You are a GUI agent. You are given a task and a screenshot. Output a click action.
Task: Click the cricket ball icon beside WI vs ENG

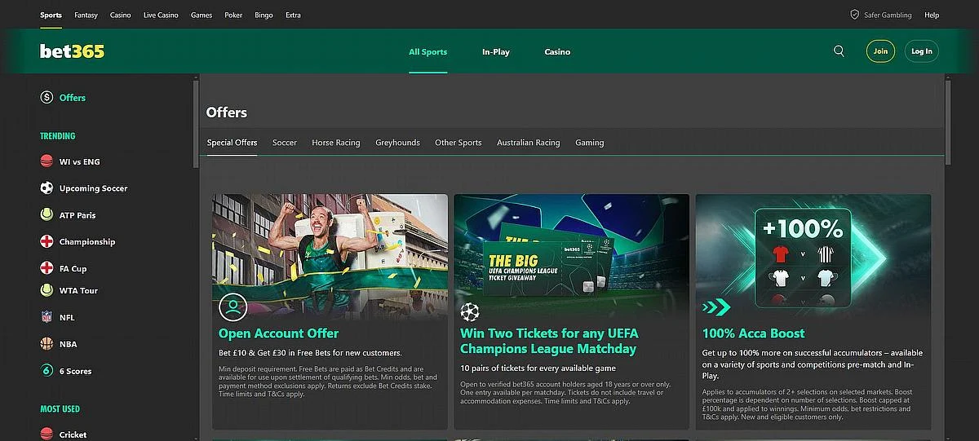tap(47, 161)
